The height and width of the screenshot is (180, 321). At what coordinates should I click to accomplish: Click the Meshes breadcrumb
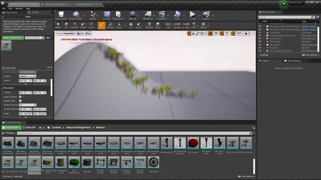pos(100,127)
